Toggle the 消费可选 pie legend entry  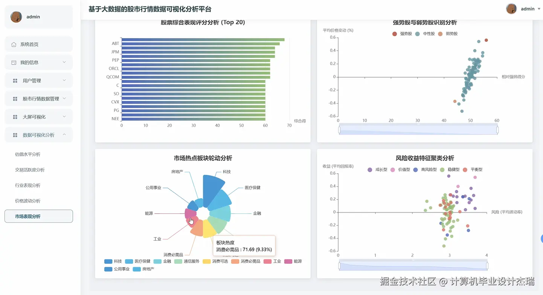coord(215,261)
